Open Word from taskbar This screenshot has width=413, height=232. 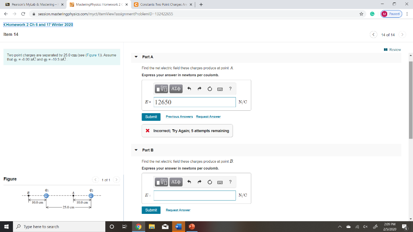[178, 226]
